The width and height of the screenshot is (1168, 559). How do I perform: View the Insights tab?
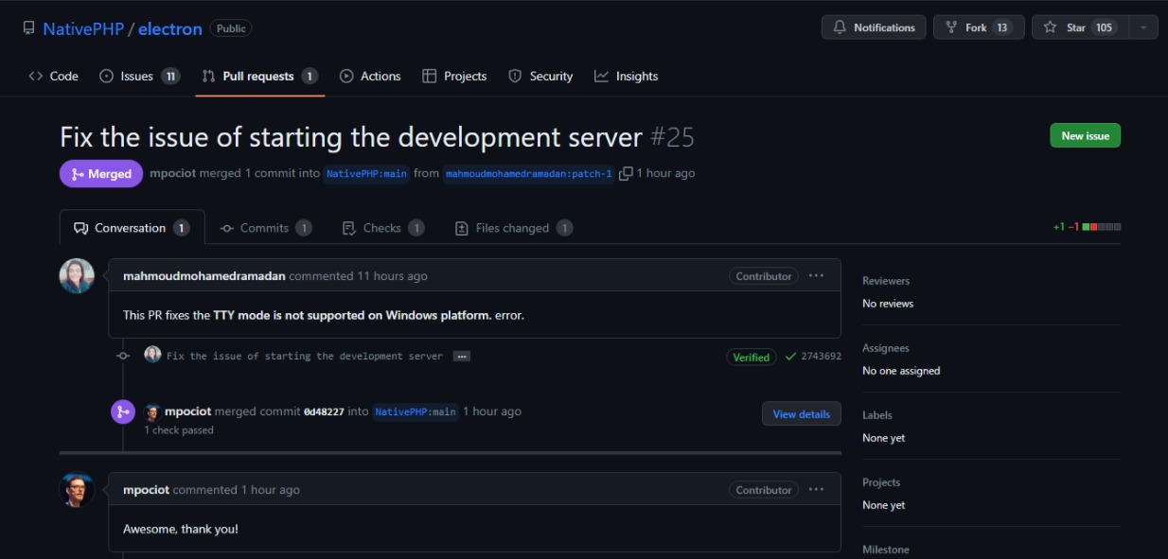pos(626,76)
